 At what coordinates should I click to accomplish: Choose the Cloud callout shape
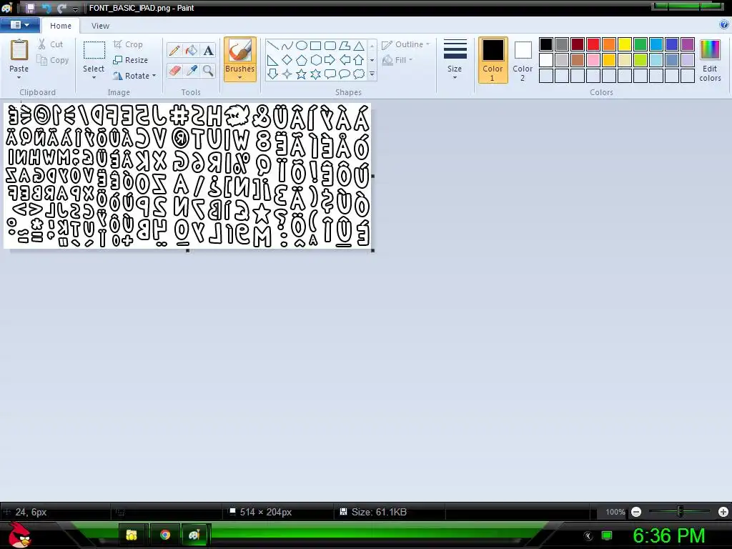click(359, 74)
